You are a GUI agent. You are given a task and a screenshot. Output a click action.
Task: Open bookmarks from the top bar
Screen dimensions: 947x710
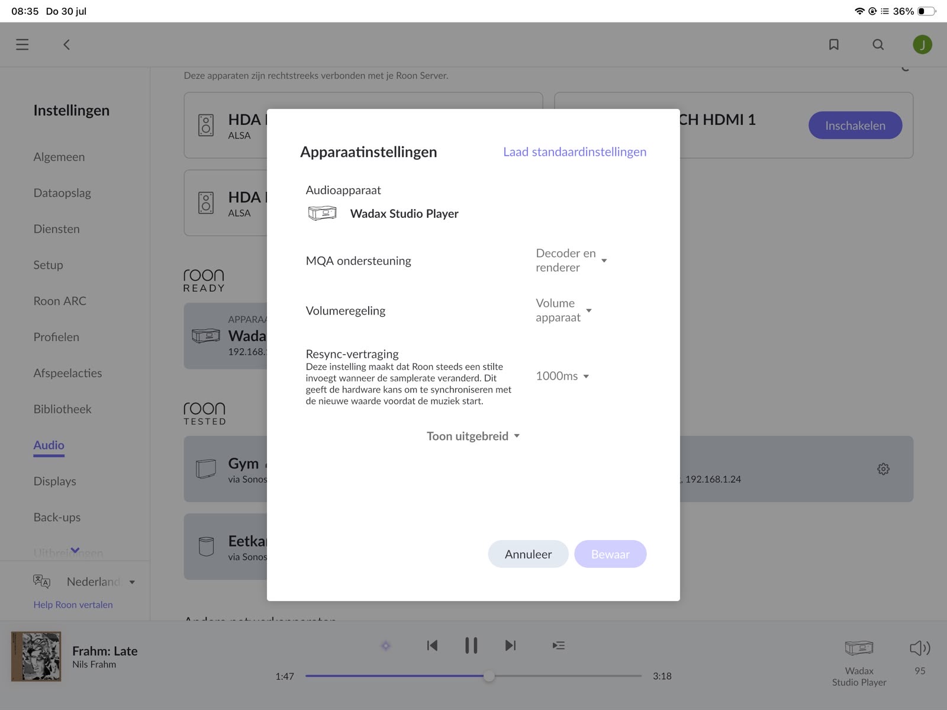tap(833, 44)
